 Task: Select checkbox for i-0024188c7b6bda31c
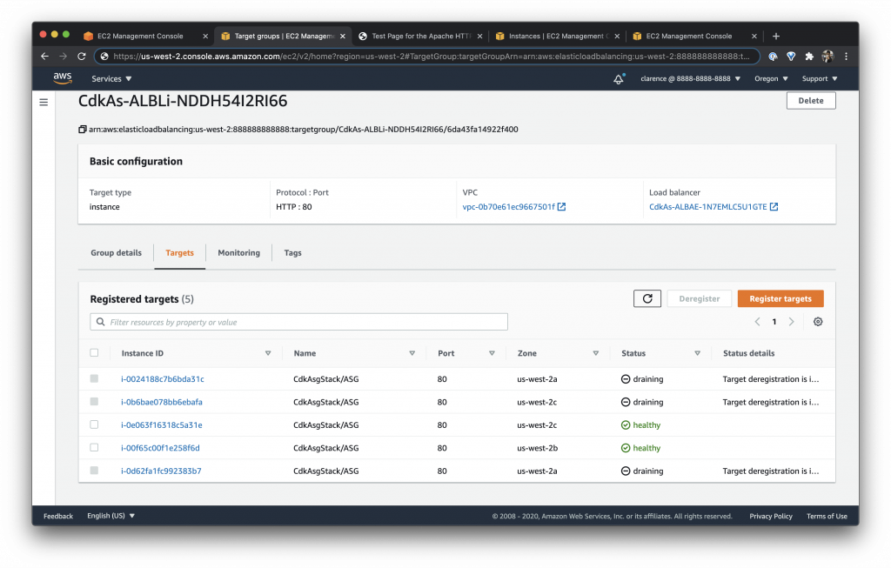[94, 379]
